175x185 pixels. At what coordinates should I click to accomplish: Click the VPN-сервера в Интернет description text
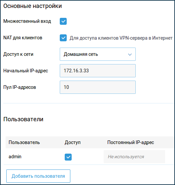pos(146,38)
